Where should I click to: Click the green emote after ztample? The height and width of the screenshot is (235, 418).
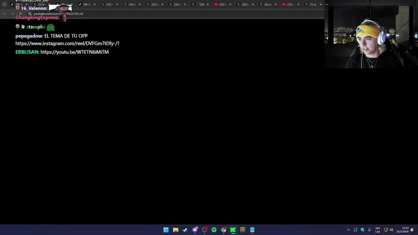51,27
